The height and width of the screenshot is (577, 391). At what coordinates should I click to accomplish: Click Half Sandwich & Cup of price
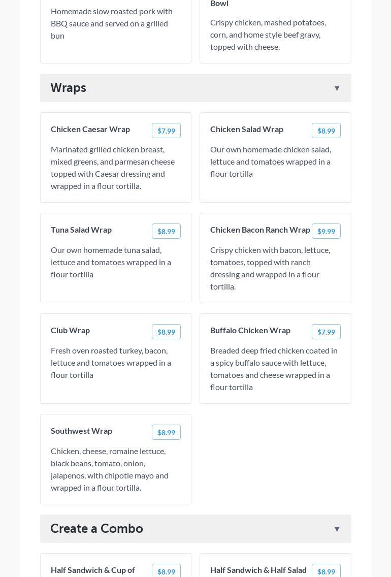click(166, 571)
